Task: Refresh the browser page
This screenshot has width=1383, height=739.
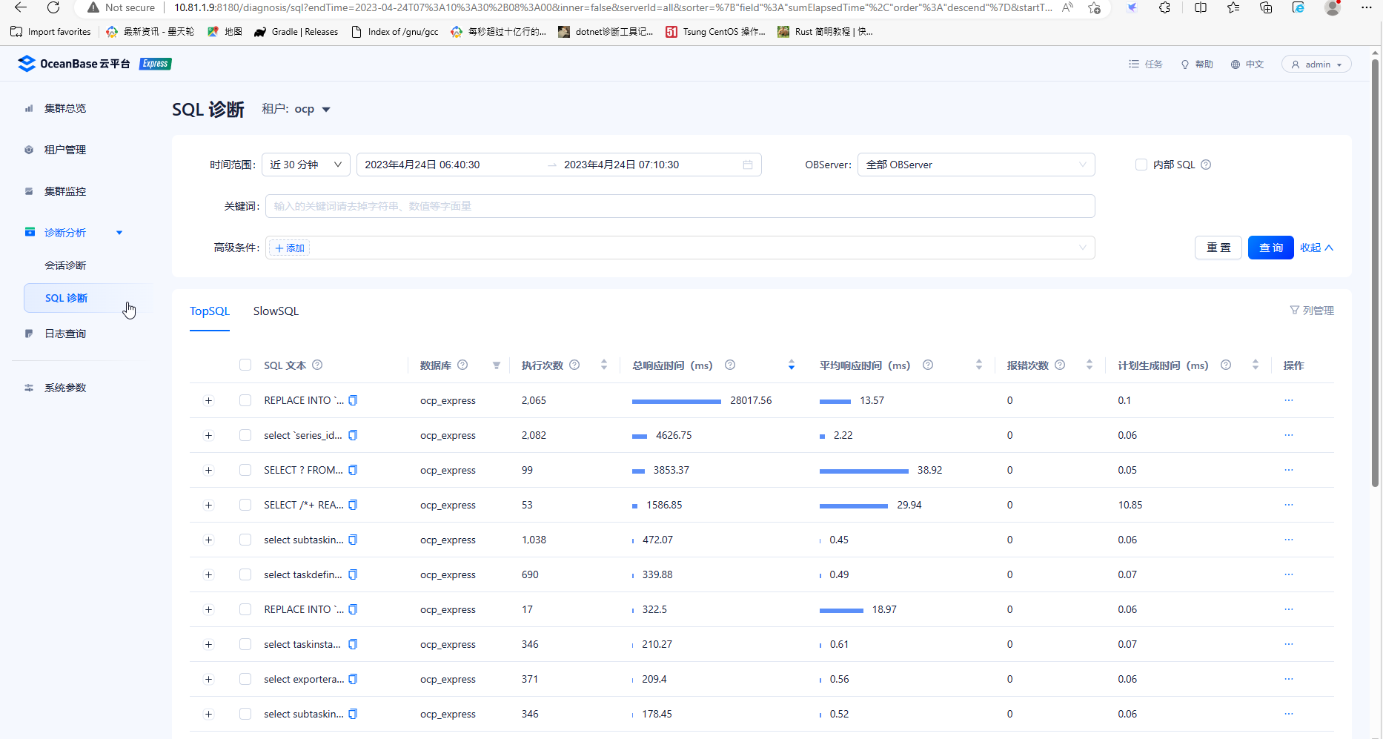Action: pyautogui.click(x=53, y=7)
